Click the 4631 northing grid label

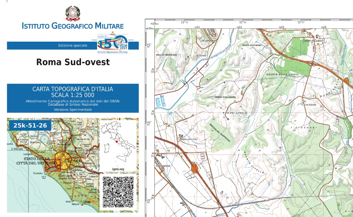tap(153, 155)
